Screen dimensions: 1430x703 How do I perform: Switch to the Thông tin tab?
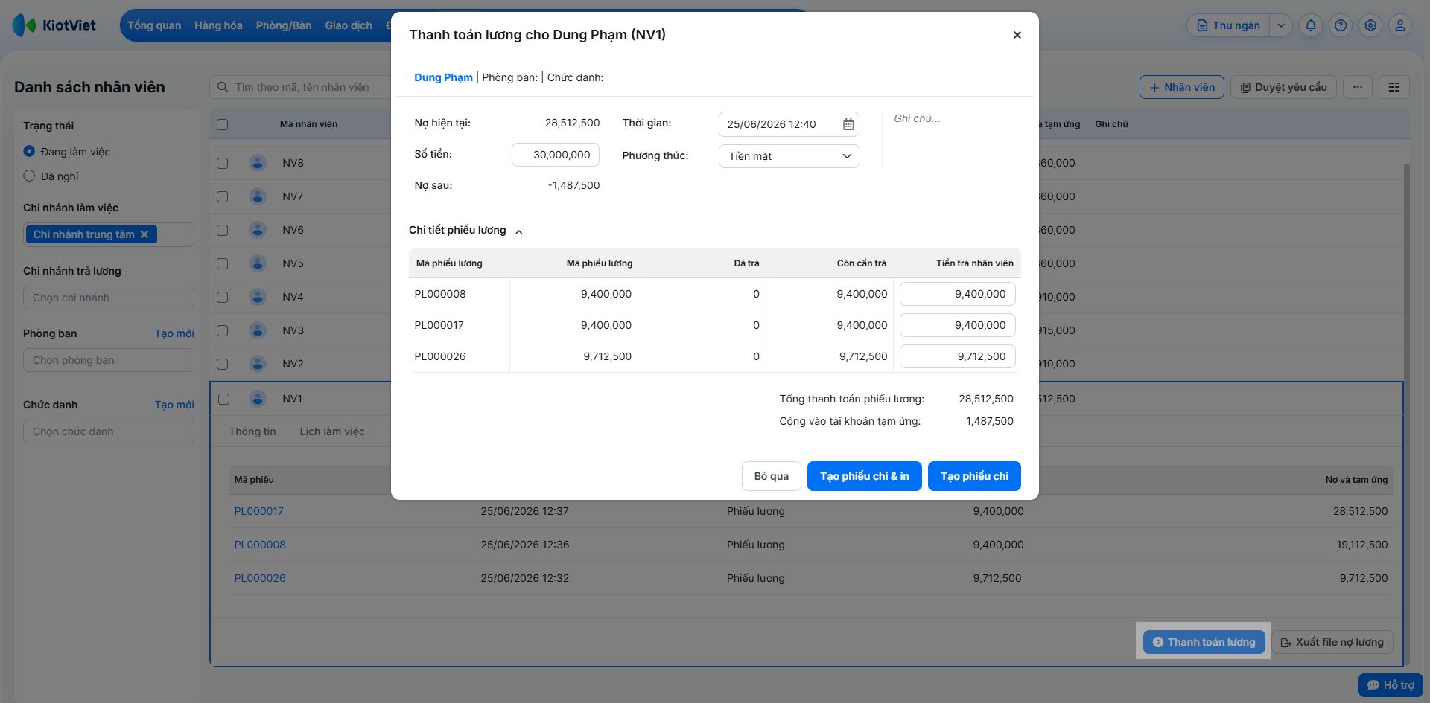pos(252,431)
